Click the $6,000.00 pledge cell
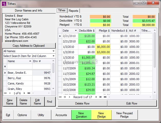The height and width of the screenshot is (123, 161). tap(103, 47)
